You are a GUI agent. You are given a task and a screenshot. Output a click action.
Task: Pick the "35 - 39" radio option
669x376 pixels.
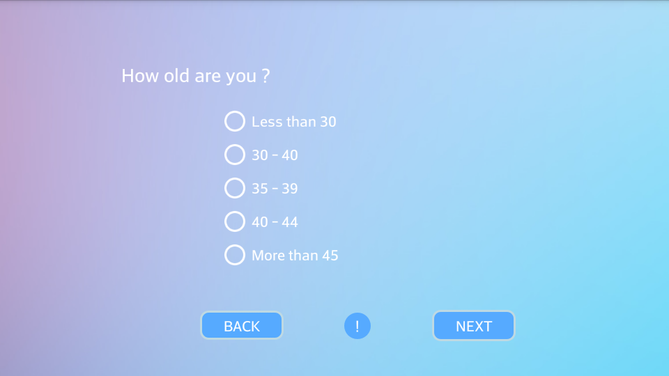click(235, 188)
